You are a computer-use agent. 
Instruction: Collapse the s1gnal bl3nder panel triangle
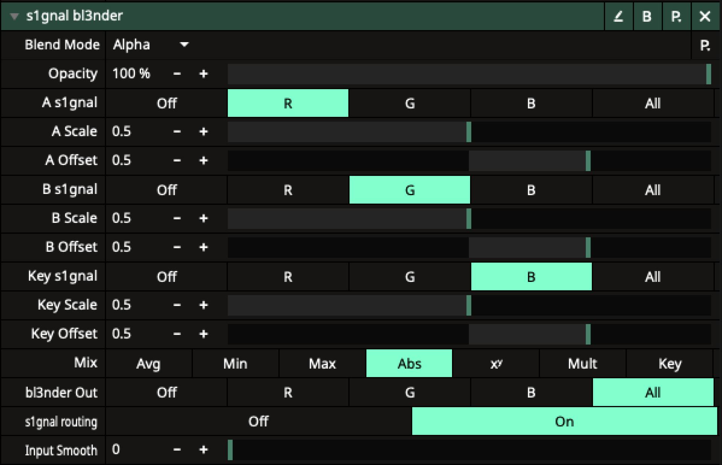pyautogui.click(x=14, y=16)
